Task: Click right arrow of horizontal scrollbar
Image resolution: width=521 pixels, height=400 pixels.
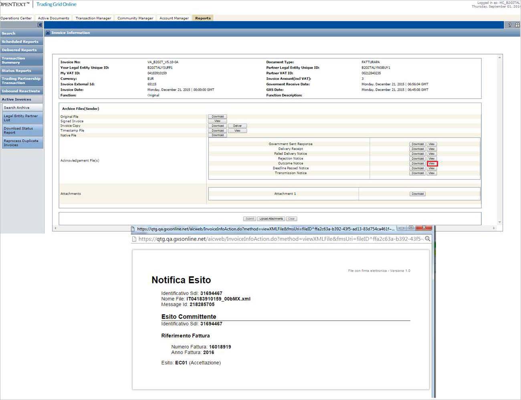Action: (x=494, y=228)
